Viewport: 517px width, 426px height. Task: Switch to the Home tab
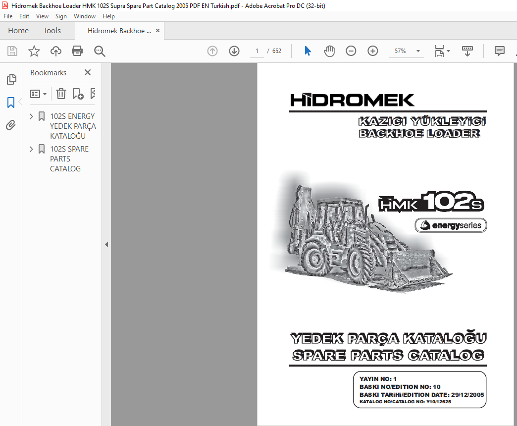point(18,31)
